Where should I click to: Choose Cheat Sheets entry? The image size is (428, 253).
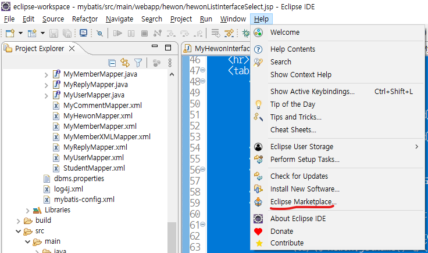[x=337, y=130]
